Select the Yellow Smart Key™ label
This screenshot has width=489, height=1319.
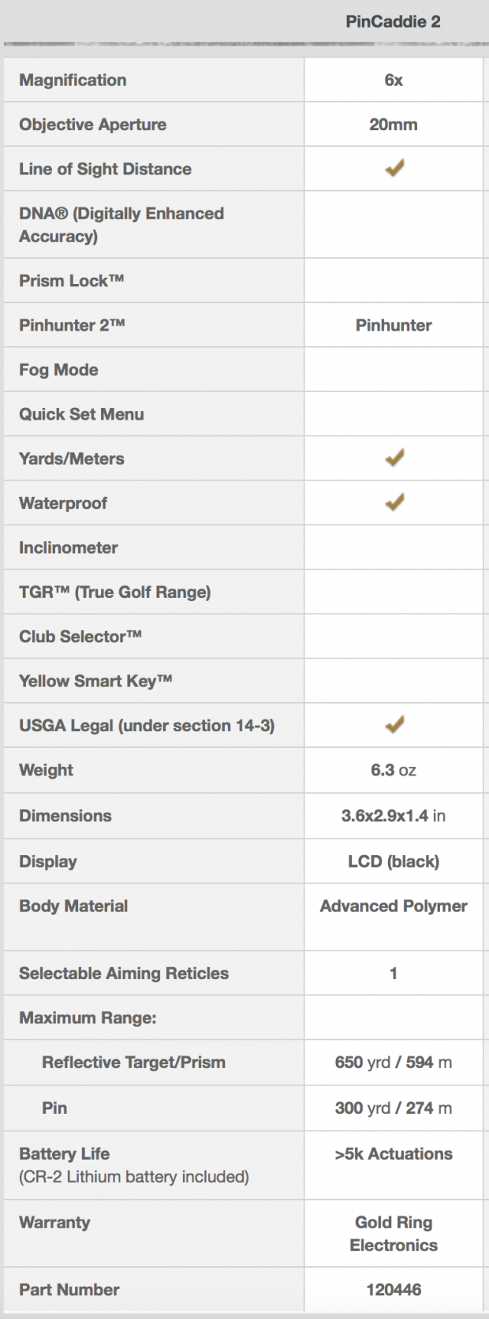(x=95, y=681)
